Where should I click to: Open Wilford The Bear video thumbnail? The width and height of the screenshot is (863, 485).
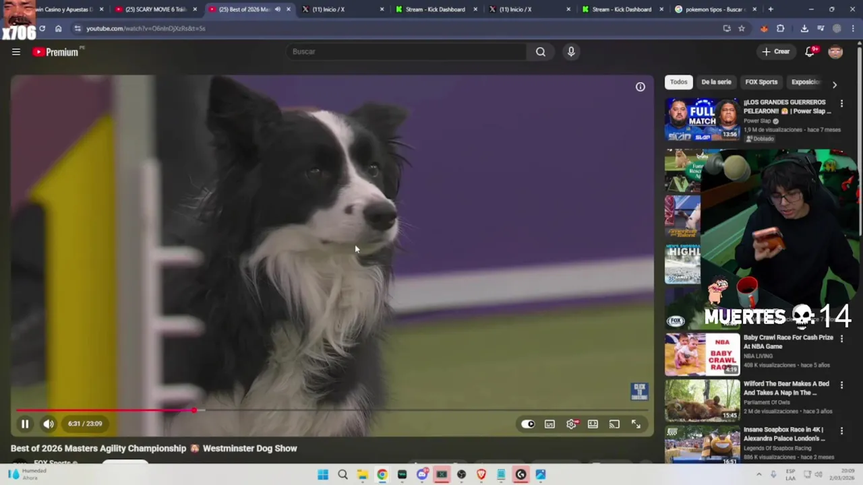[702, 400]
